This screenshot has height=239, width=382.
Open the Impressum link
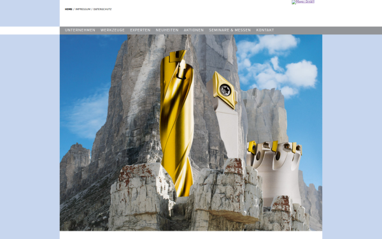click(83, 10)
